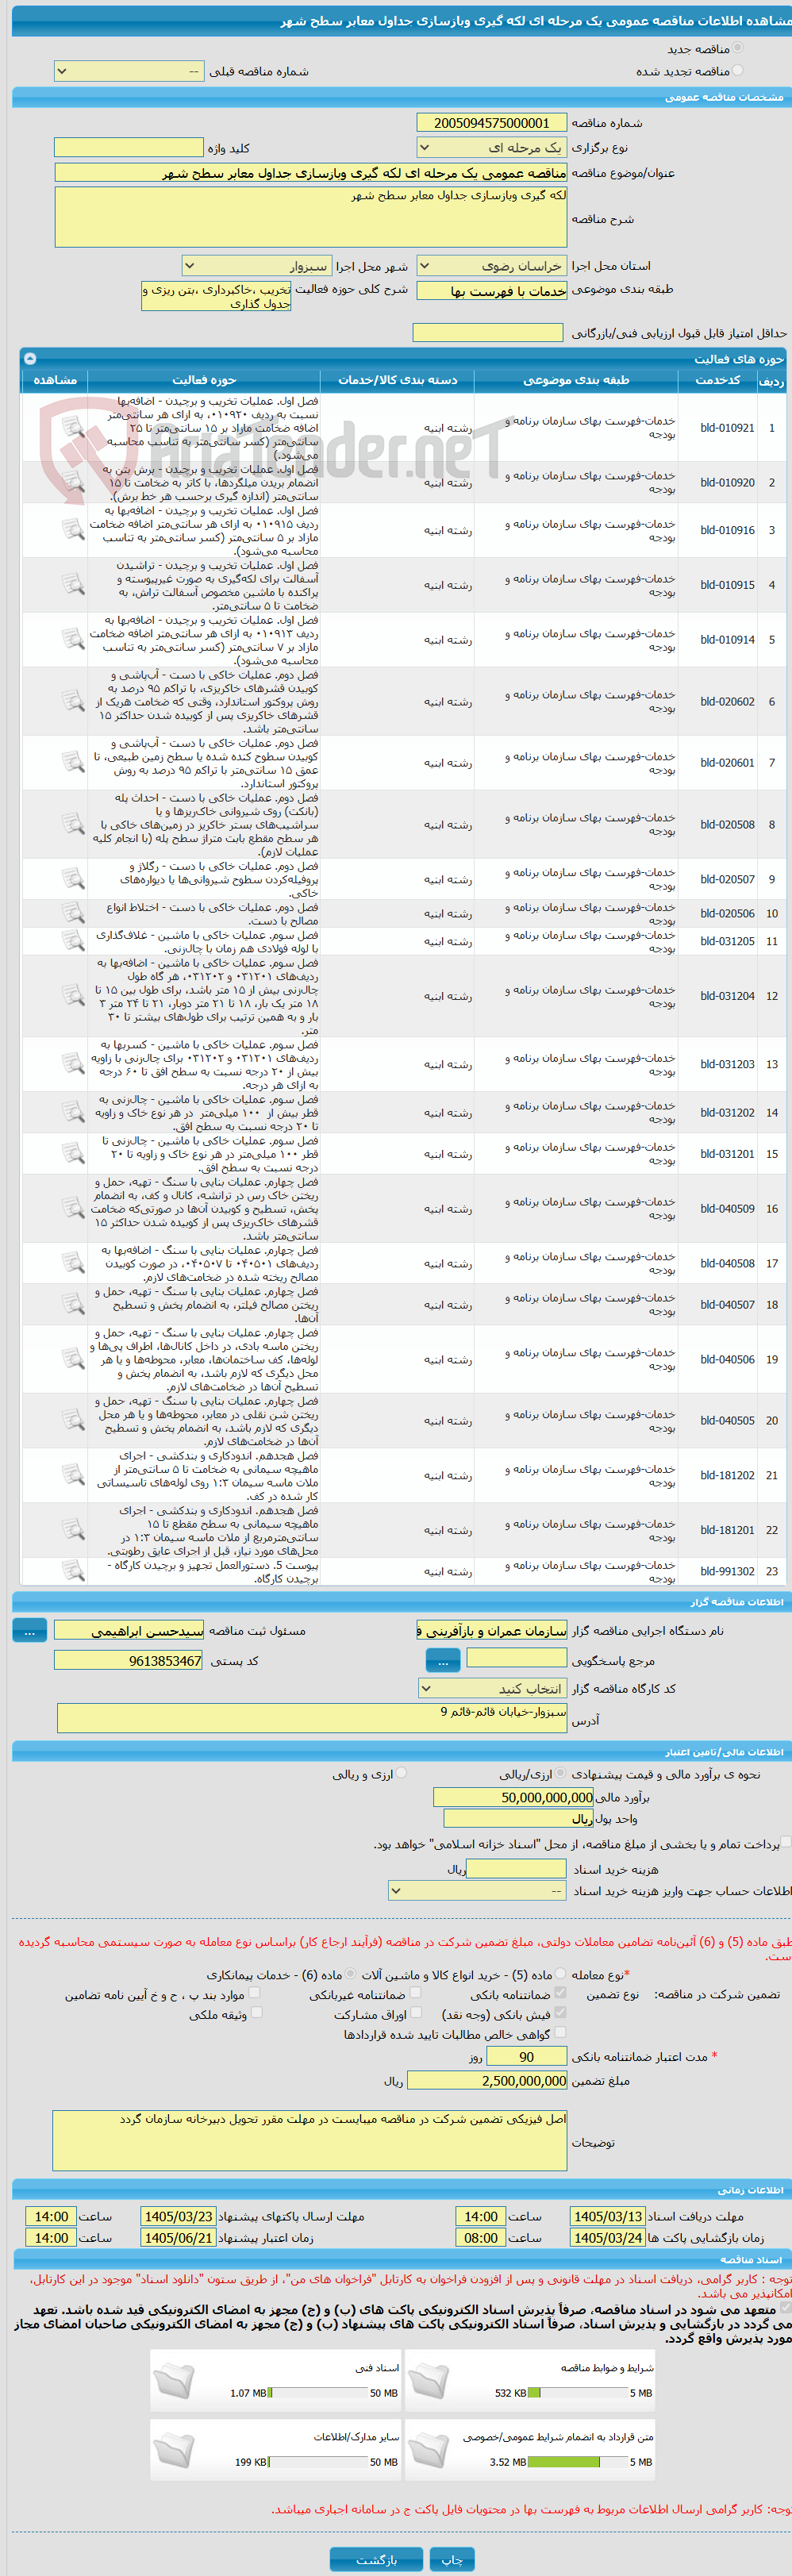Click the کدخدمت column header
This screenshot has width=792, height=2576.
point(718,380)
